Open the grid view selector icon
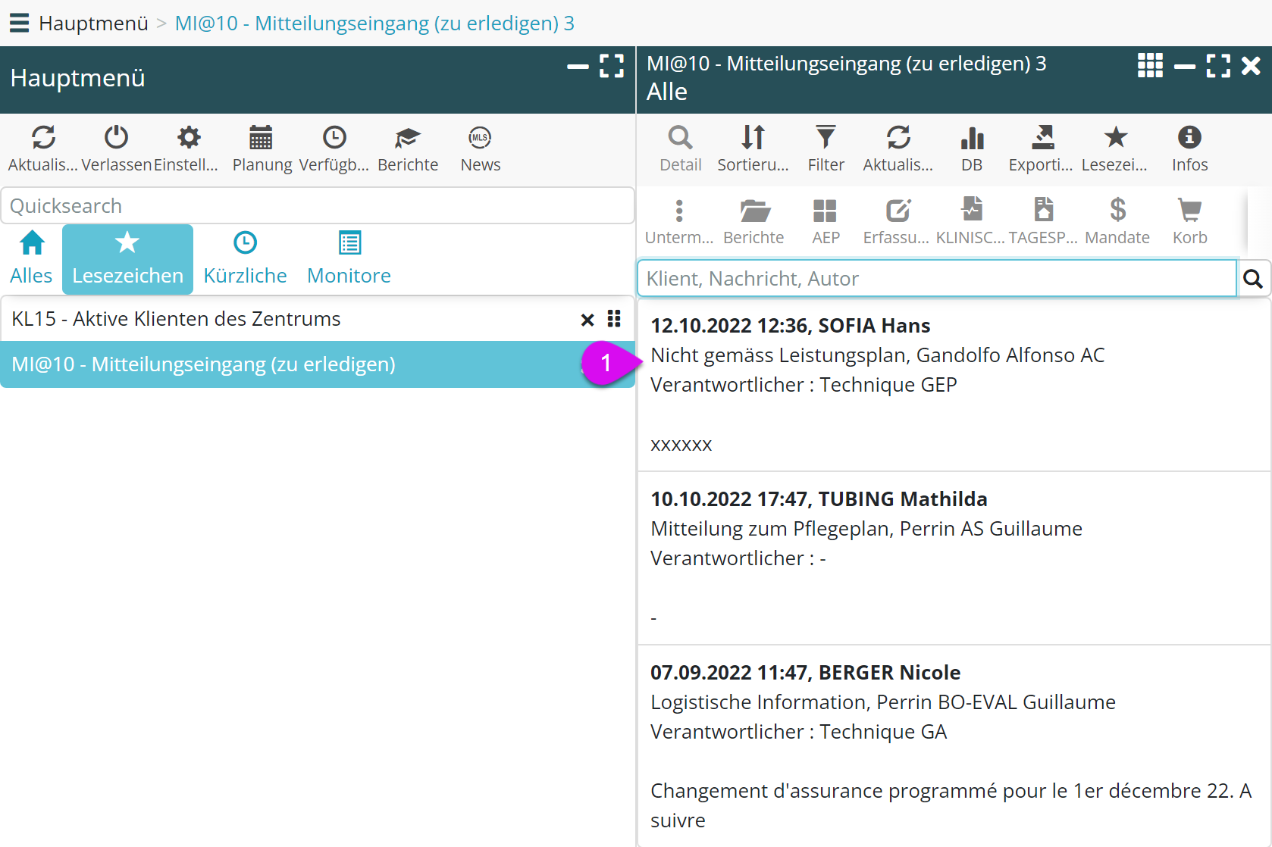Screen dimensions: 1272x847 [x=1149, y=66]
